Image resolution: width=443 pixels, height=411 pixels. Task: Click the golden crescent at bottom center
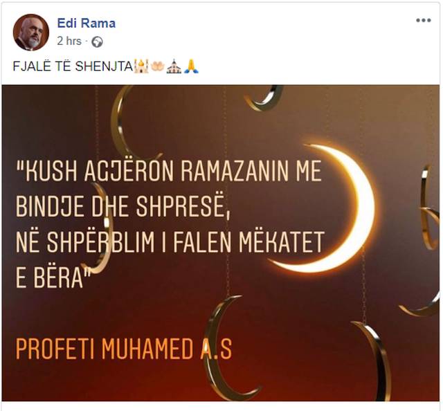(226, 348)
